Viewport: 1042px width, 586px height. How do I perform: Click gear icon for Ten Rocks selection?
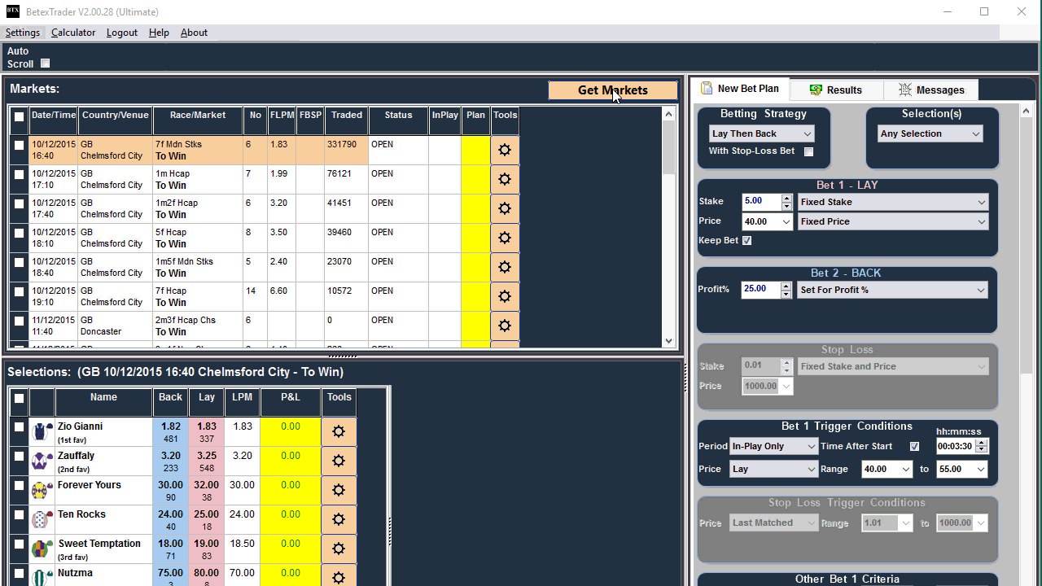point(339,519)
